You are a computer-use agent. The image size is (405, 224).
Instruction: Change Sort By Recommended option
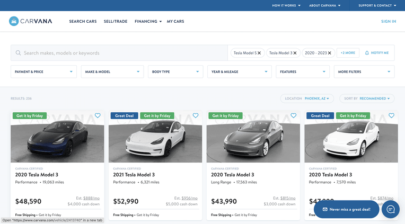(x=367, y=98)
